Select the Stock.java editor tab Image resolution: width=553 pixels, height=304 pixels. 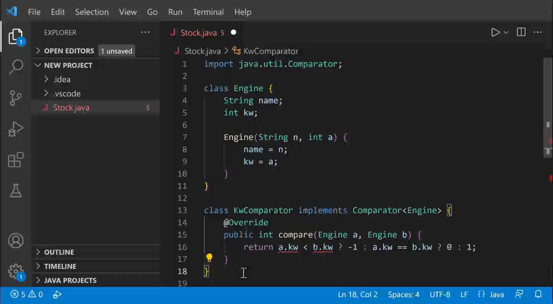(199, 33)
